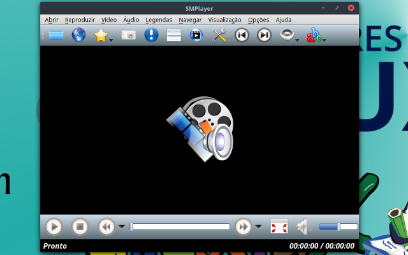Image resolution: width=408 pixels, height=255 pixels.
Task: Open the Ajuda menu
Action: [283, 20]
